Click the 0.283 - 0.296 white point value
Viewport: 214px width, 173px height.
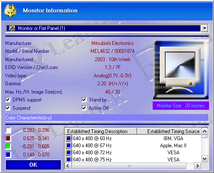click(x=36, y=130)
